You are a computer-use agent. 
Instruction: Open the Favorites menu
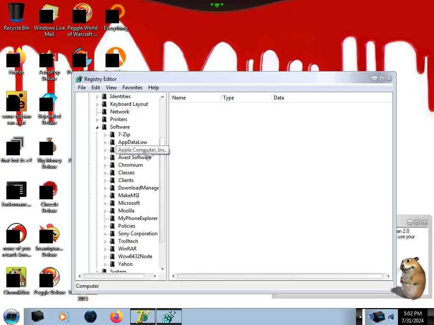click(132, 88)
